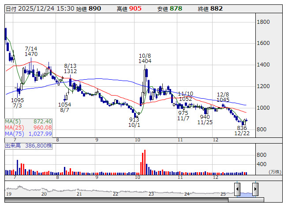Click the 12/8 1045 high annotation

tap(223, 97)
